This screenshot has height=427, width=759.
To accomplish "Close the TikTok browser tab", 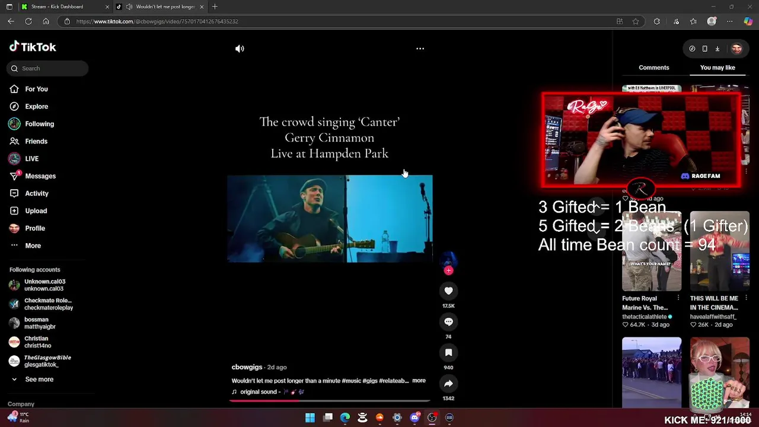I will (x=202, y=7).
